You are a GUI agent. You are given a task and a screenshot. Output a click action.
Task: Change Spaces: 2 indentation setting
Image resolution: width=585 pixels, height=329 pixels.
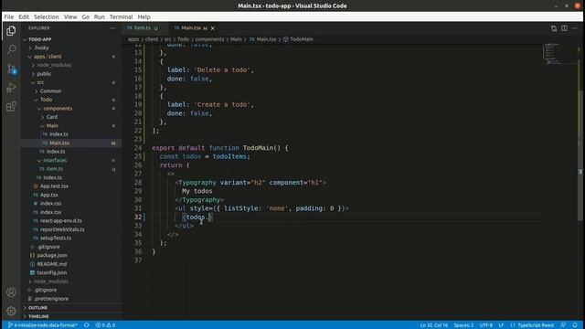(463, 325)
